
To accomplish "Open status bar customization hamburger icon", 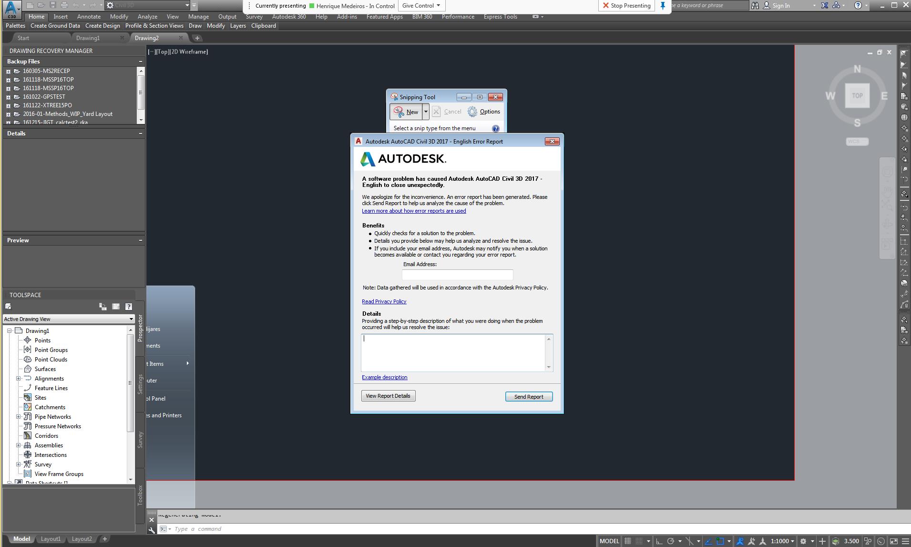I will (905, 541).
